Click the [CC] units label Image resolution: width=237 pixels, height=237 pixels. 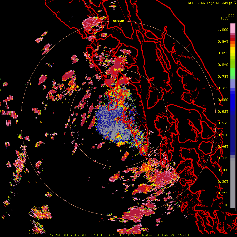[x=225, y=18]
